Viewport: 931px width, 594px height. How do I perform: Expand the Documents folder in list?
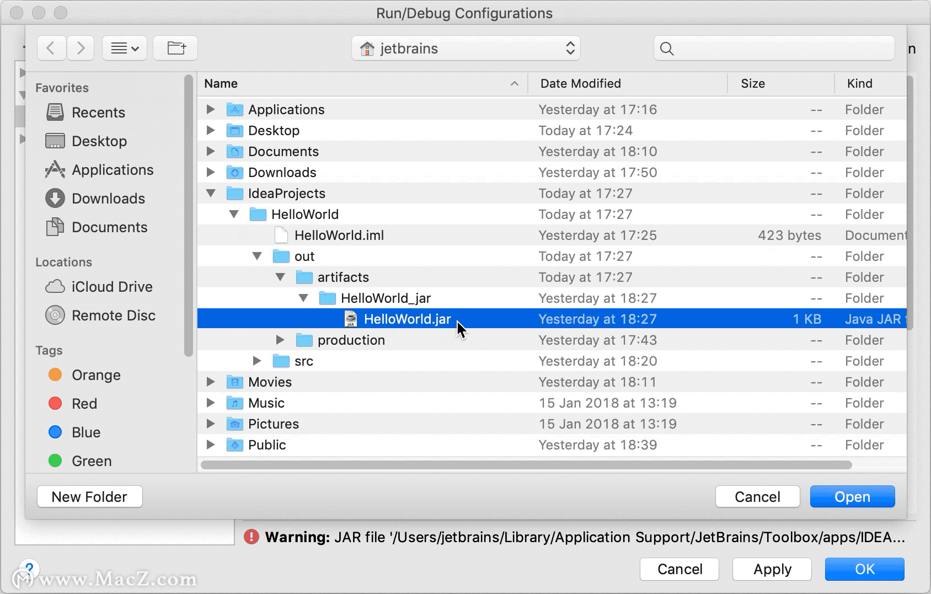tap(210, 151)
